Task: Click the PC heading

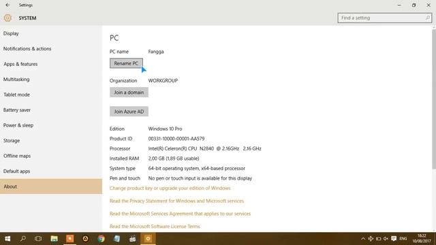Action: [x=114, y=38]
